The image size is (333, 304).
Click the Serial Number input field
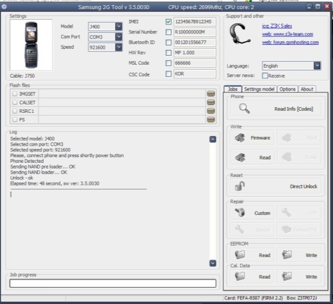195,32
